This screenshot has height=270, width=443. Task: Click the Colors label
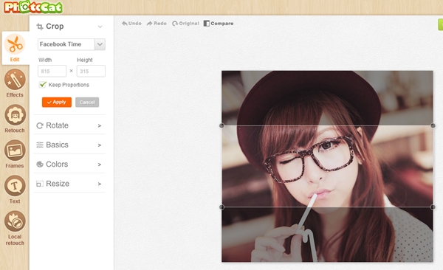57,165
